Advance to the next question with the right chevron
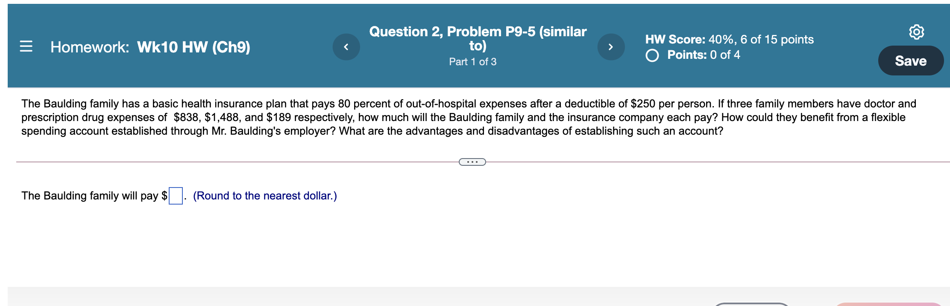The height and width of the screenshot is (306, 950). pyautogui.click(x=611, y=47)
